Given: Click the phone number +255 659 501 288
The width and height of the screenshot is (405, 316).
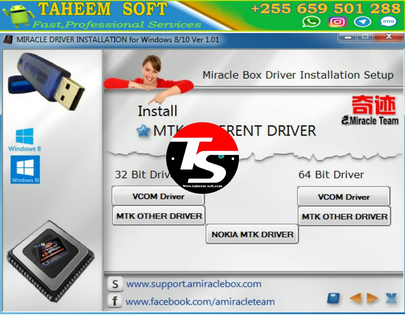Looking at the screenshot, I should [326, 8].
